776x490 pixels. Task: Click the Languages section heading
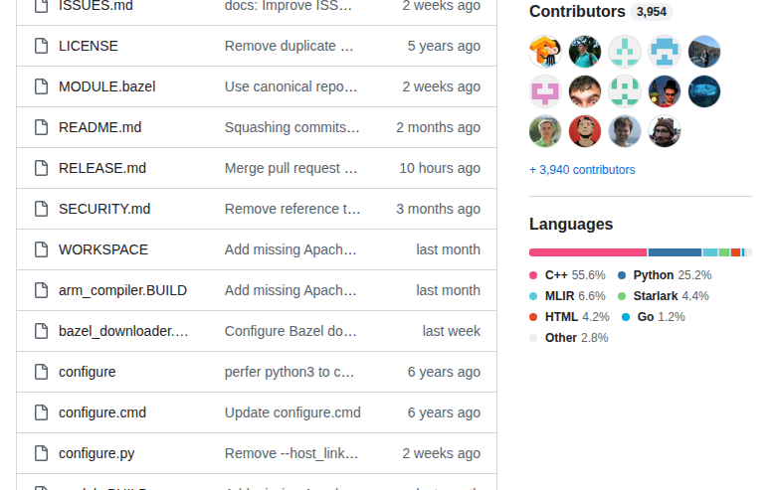(x=571, y=224)
